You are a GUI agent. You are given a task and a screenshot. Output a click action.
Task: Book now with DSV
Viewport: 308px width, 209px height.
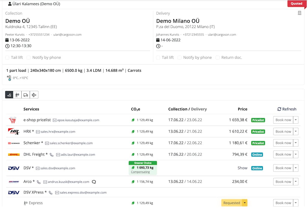point(283,168)
